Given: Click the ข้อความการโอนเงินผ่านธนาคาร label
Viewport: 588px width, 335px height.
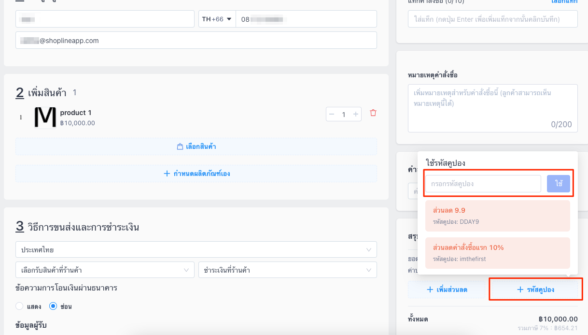Looking at the screenshot, I should click(67, 288).
